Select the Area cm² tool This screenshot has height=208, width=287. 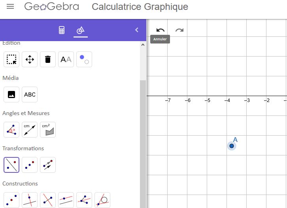click(x=48, y=130)
